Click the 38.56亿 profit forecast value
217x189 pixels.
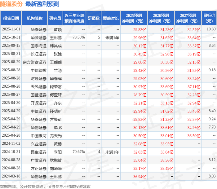click(167, 160)
